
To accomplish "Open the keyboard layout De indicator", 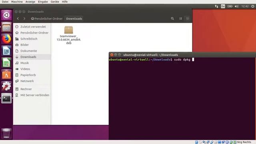I will [x=223, y=6].
